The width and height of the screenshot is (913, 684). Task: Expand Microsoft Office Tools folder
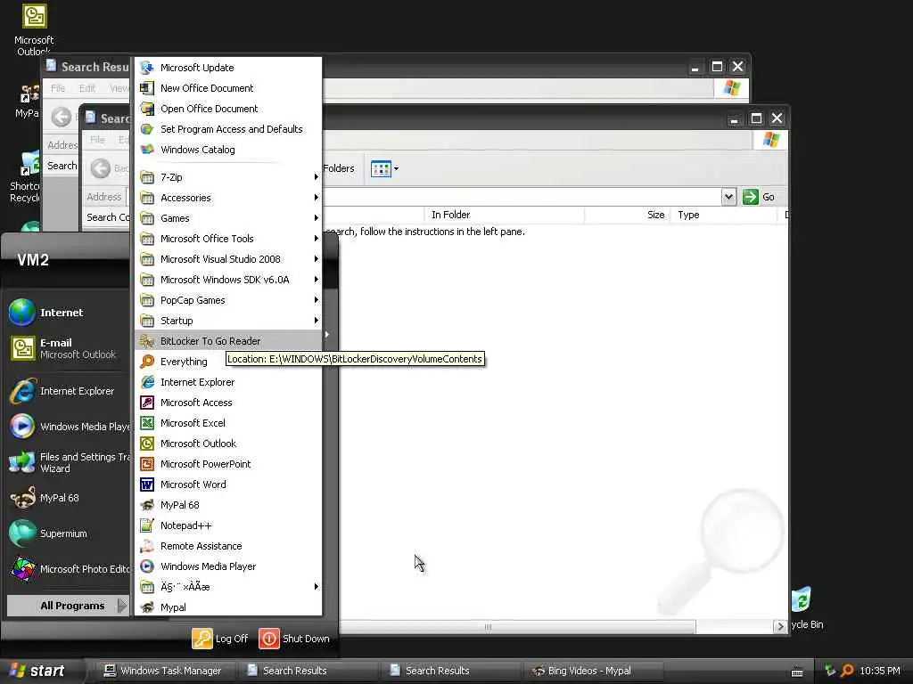228,239
